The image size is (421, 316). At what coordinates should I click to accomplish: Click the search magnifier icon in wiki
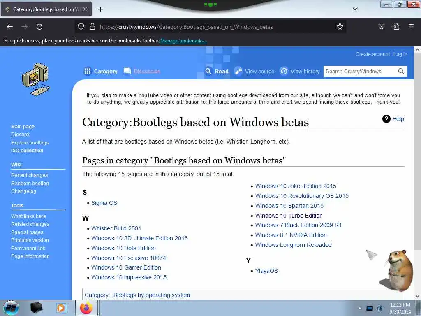(x=401, y=71)
